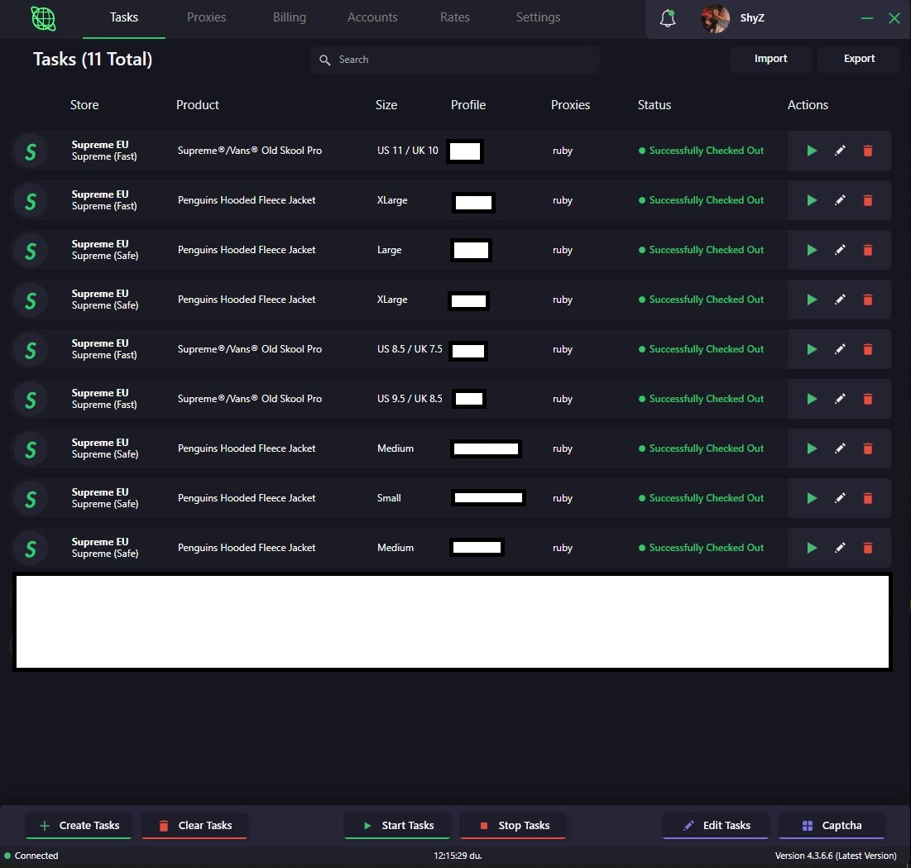Start the US 8.5 / UK 7.5 task
This screenshot has height=868, width=911.
coord(812,349)
